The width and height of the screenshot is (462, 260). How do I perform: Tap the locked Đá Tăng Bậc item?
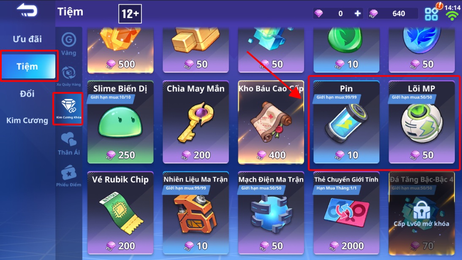(421, 213)
